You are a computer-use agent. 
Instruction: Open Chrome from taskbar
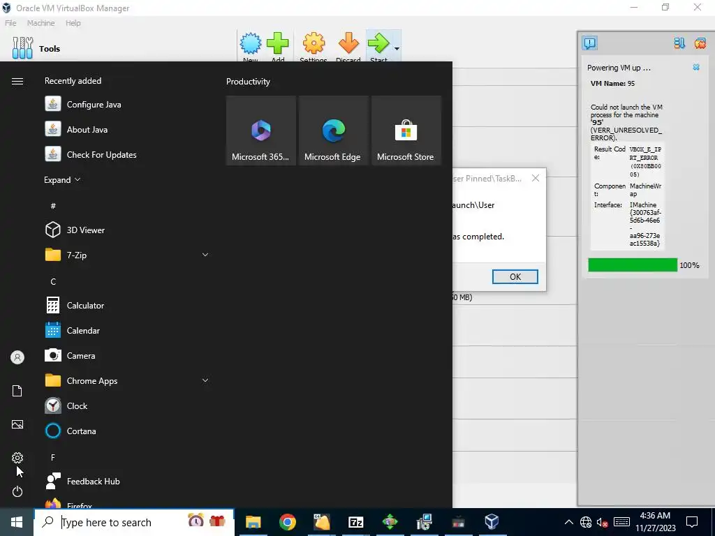coord(287,522)
